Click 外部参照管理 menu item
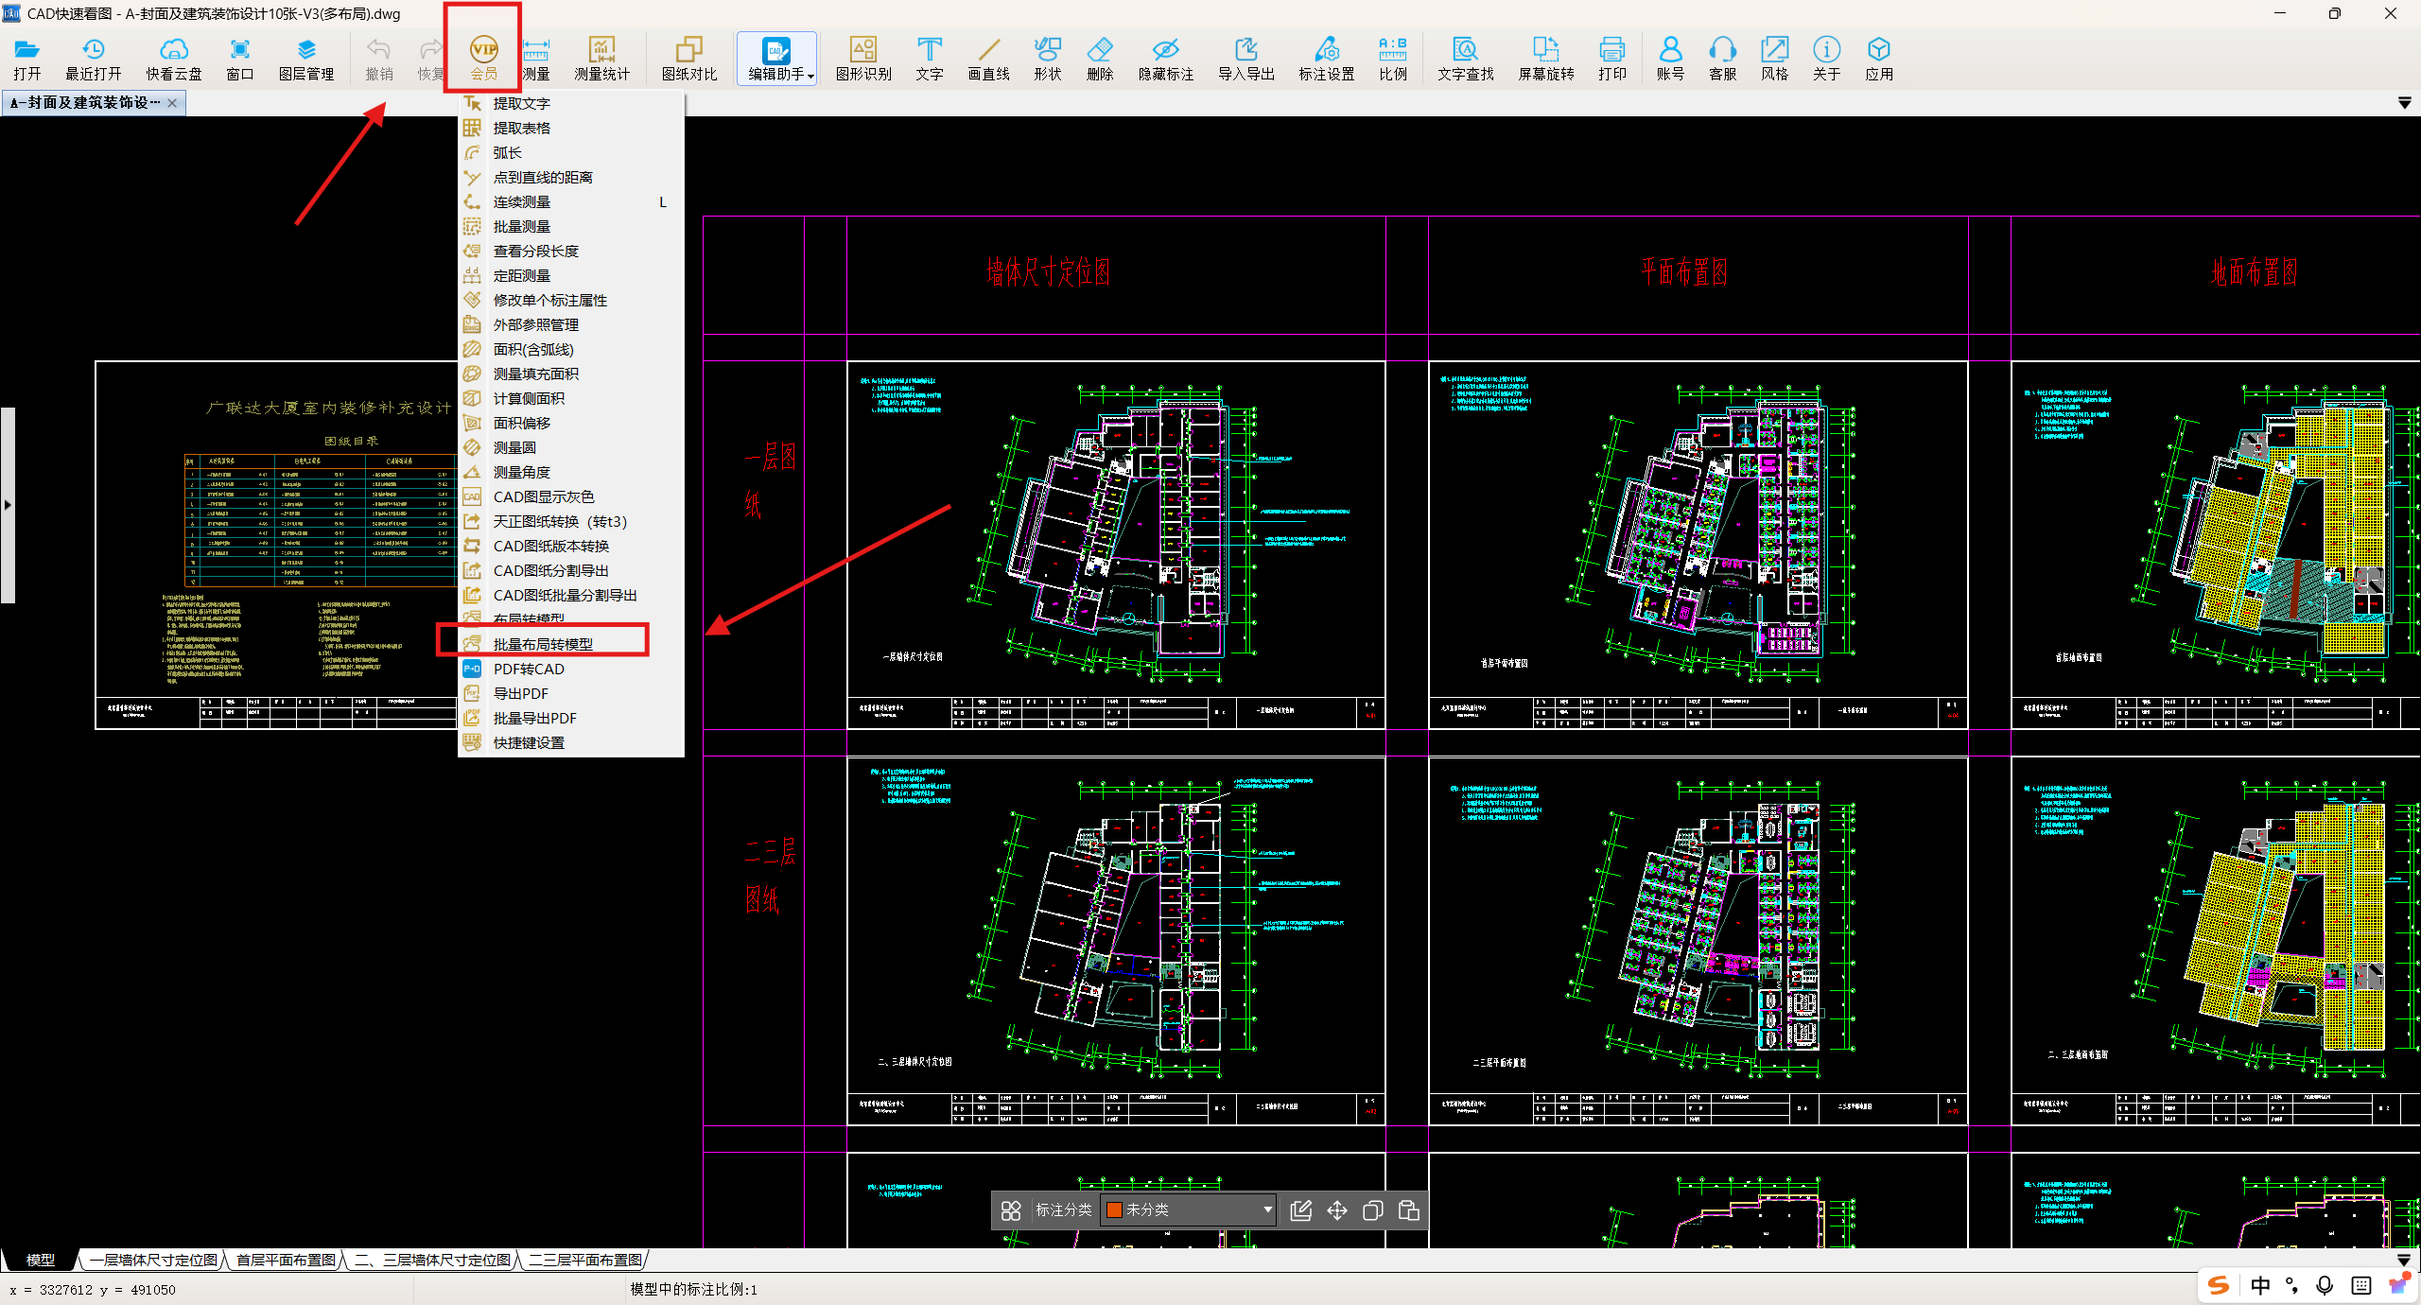The width and height of the screenshot is (2421, 1305). point(571,324)
